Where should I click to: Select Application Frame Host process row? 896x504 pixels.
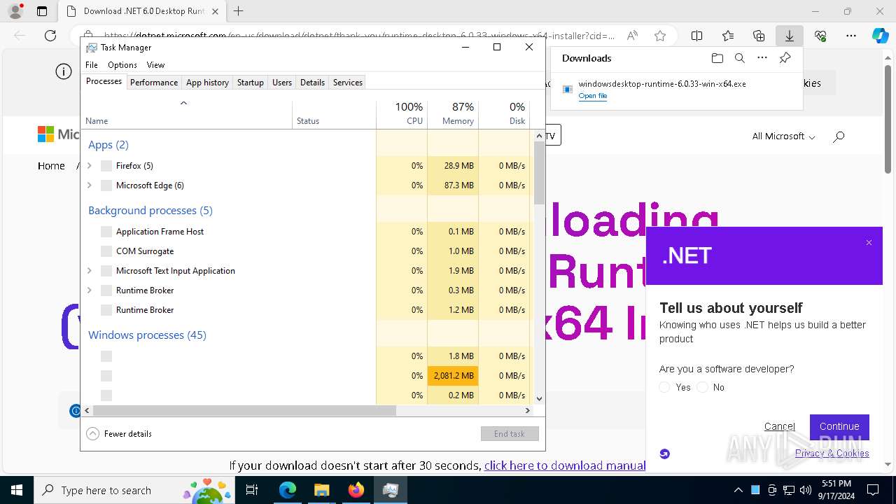228,232
